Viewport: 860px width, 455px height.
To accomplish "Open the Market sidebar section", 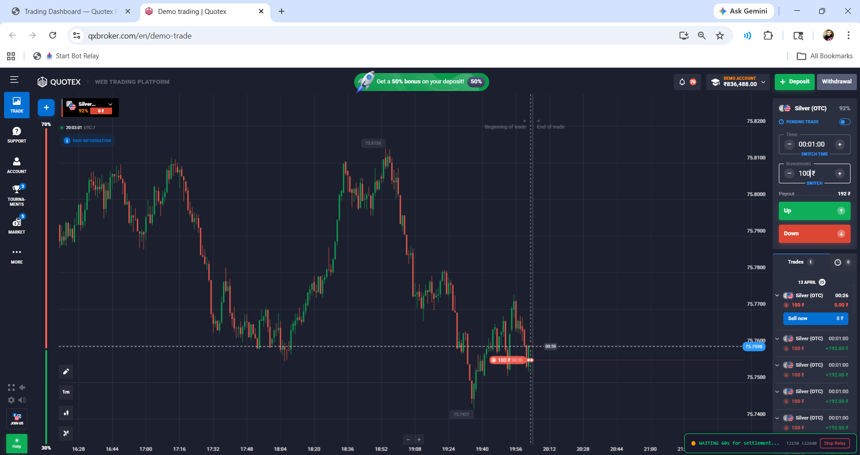I will [17, 225].
